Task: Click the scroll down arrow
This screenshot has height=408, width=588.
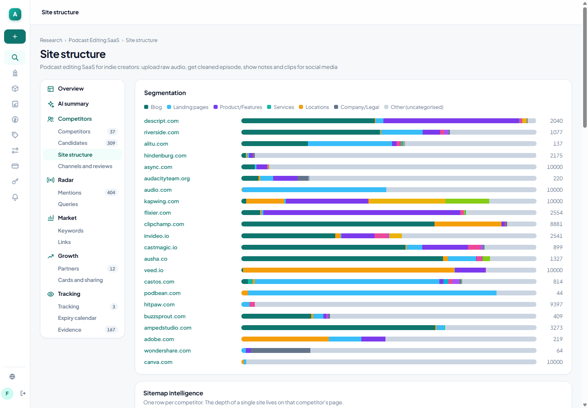Action: (x=585, y=405)
